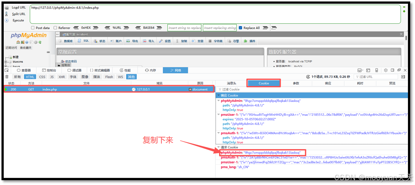
Task: Click the phpMyAdmin home icon
Action: tap(18, 42)
